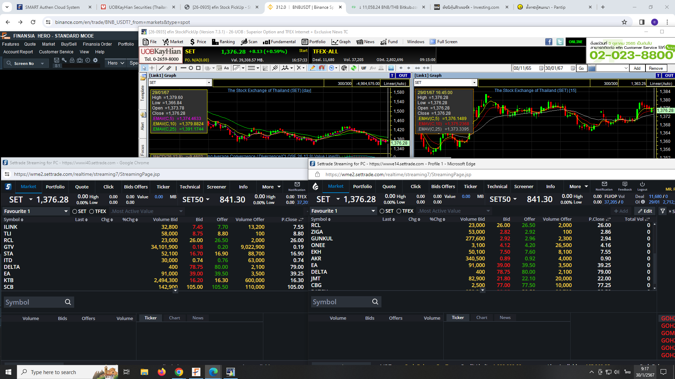
Task: Select the crosshair cursor tool in efin
Action: tap(152, 68)
